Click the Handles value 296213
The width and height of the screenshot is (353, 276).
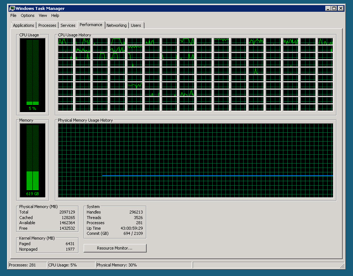click(x=136, y=212)
